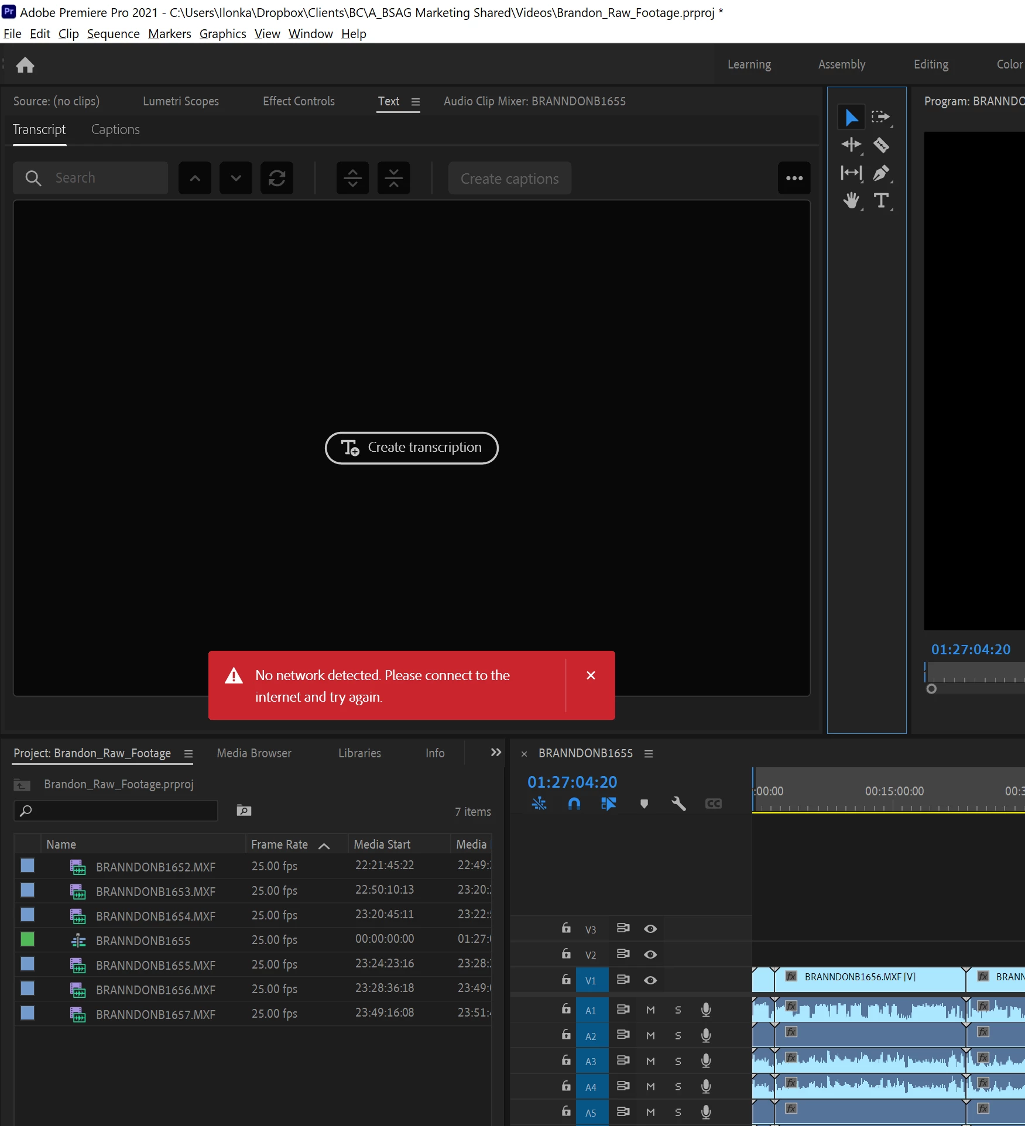Open the transcript three-dot options menu
The height and width of the screenshot is (1126, 1025).
coord(794,178)
